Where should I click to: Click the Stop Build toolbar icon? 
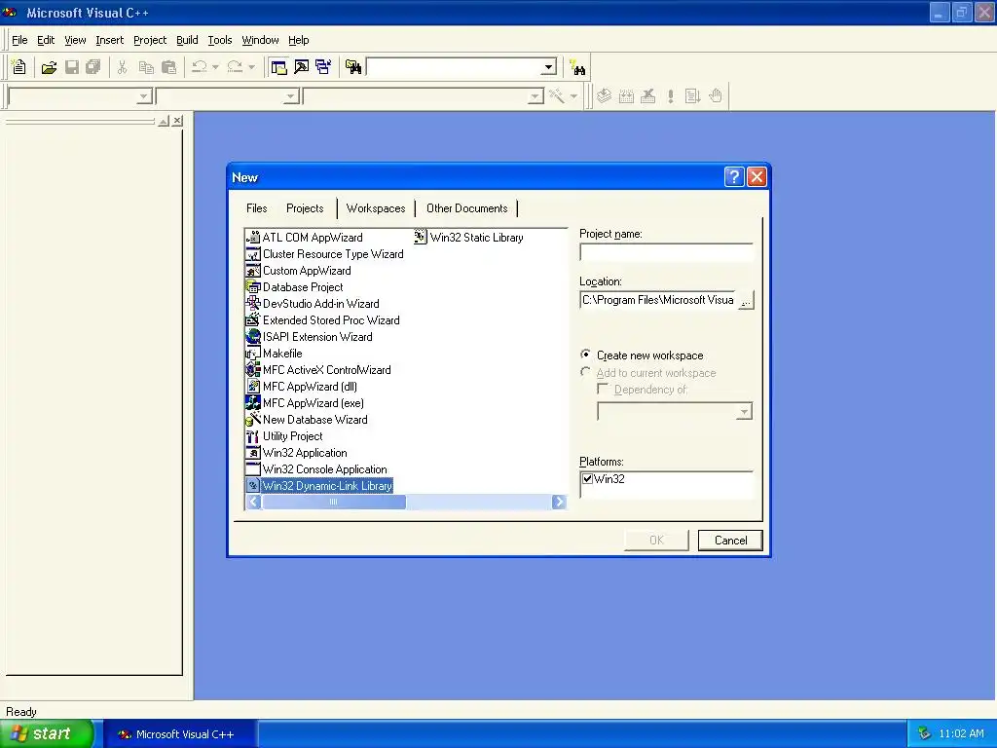647,96
